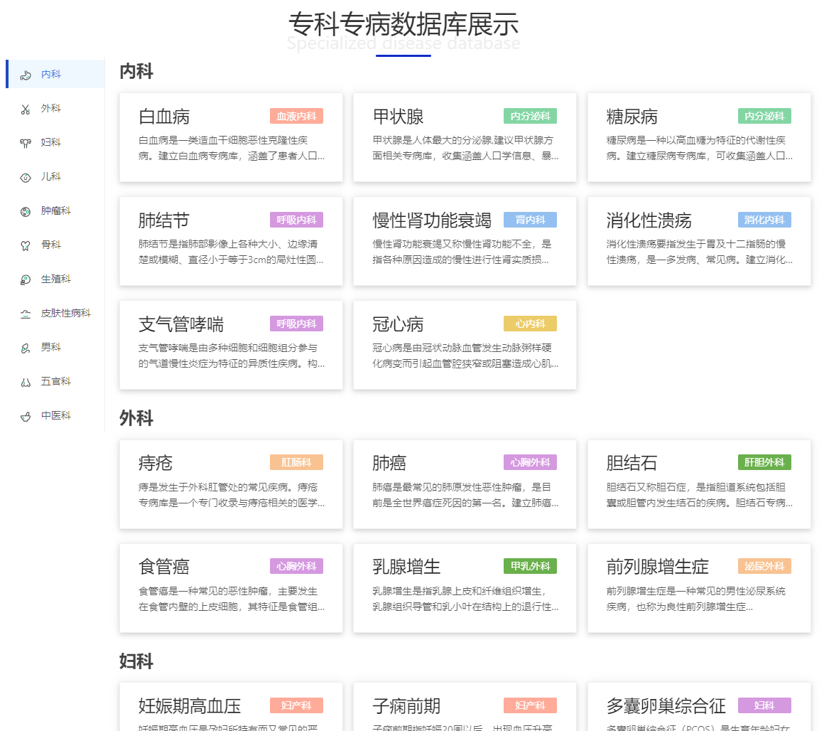Open the 白血病 disease card

tap(164, 117)
